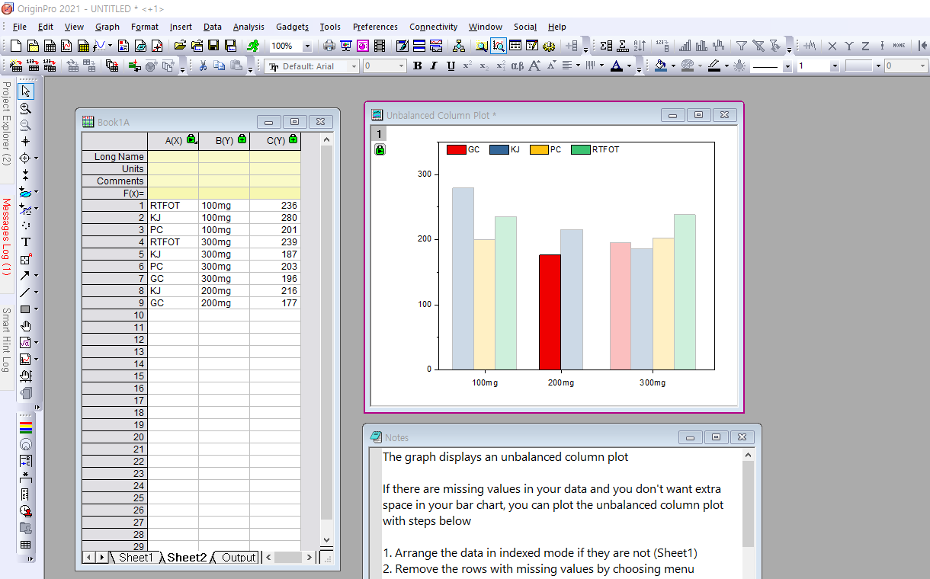930x579 pixels.
Task: Click the Add Data Filter funnel icon
Action: pyautogui.click(x=741, y=46)
